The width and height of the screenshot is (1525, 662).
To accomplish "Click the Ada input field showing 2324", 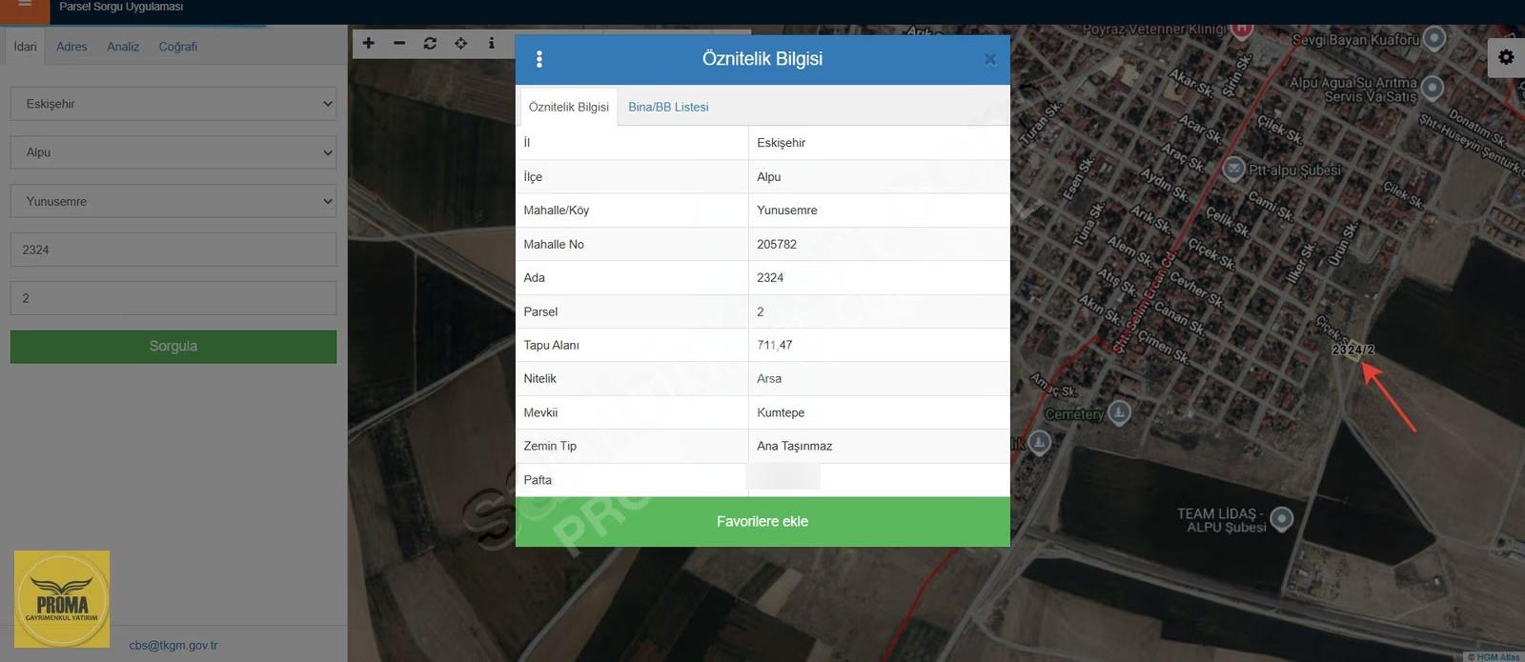I will tap(173, 250).
